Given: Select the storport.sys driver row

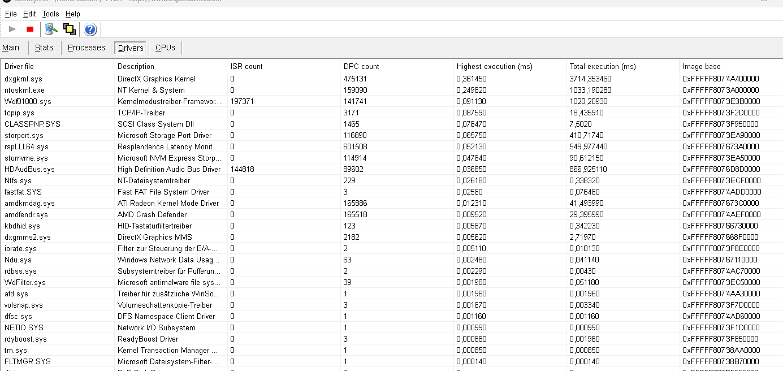Looking at the screenshot, I should click(392, 135).
